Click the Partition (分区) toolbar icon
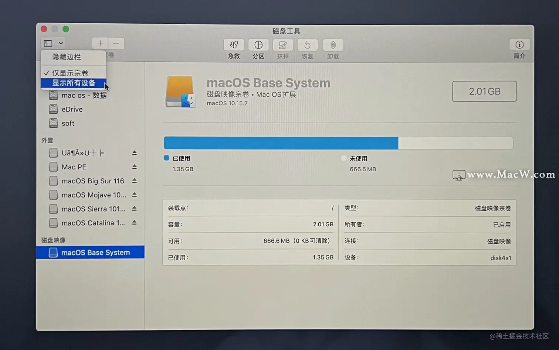The width and height of the screenshot is (559, 350). [x=258, y=45]
